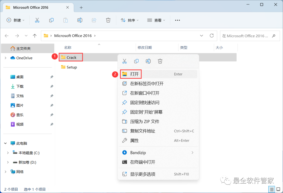Click the Cut icon in the toolbar

tap(37, 20)
